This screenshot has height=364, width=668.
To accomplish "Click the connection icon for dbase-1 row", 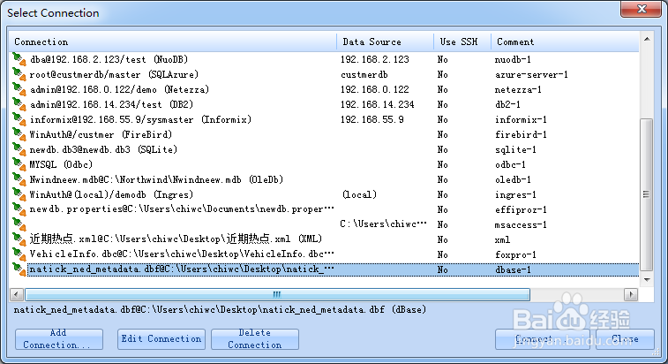I will [x=19, y=269].
